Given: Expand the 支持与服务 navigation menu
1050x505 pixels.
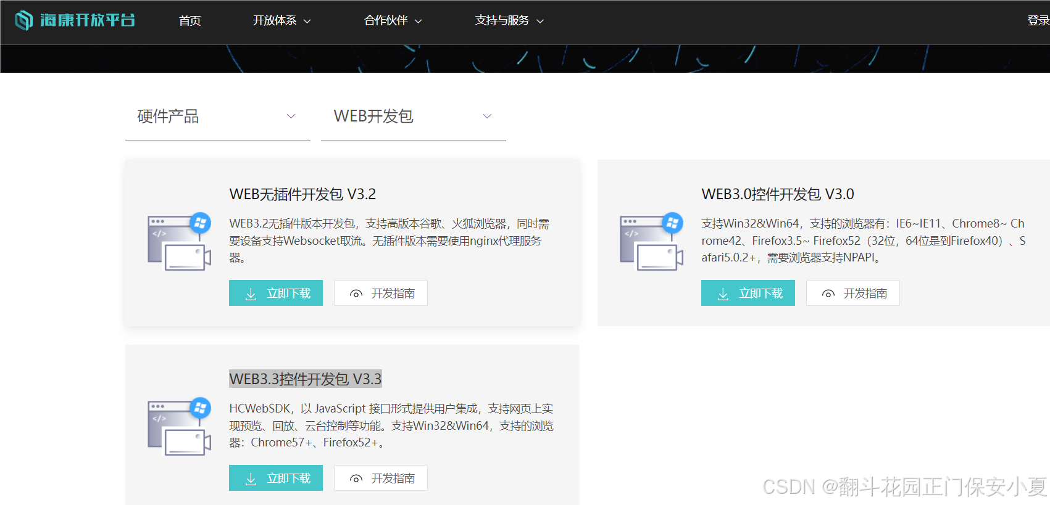Looking at the screenshot, I should coord(509,20).
